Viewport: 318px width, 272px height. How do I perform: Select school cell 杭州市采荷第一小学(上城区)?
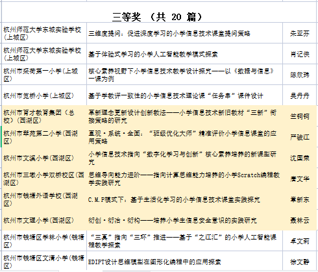[x=44, y=75]
